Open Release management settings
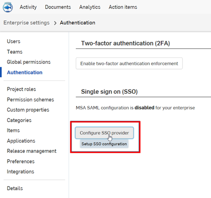The image size is (211, 198). click(31, 151)
